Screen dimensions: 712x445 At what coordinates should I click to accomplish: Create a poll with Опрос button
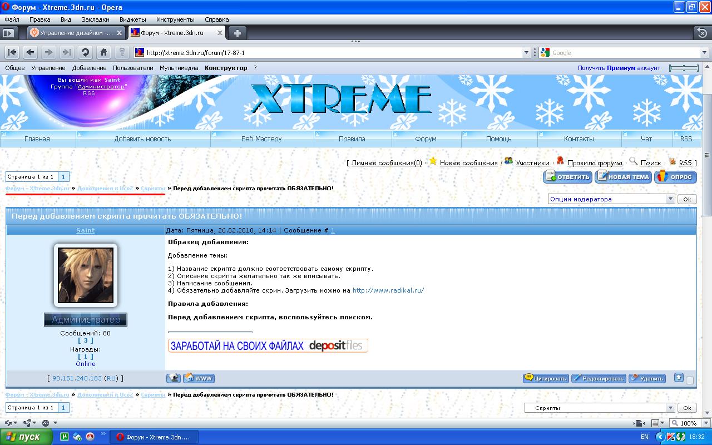click(675, 177)
